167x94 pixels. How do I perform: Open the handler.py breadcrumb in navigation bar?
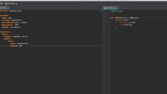coord(11,3)
